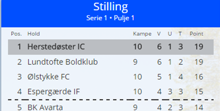Click the V wins column header
The height and width of the screenshot is (111, 220).
pos(159,34)
